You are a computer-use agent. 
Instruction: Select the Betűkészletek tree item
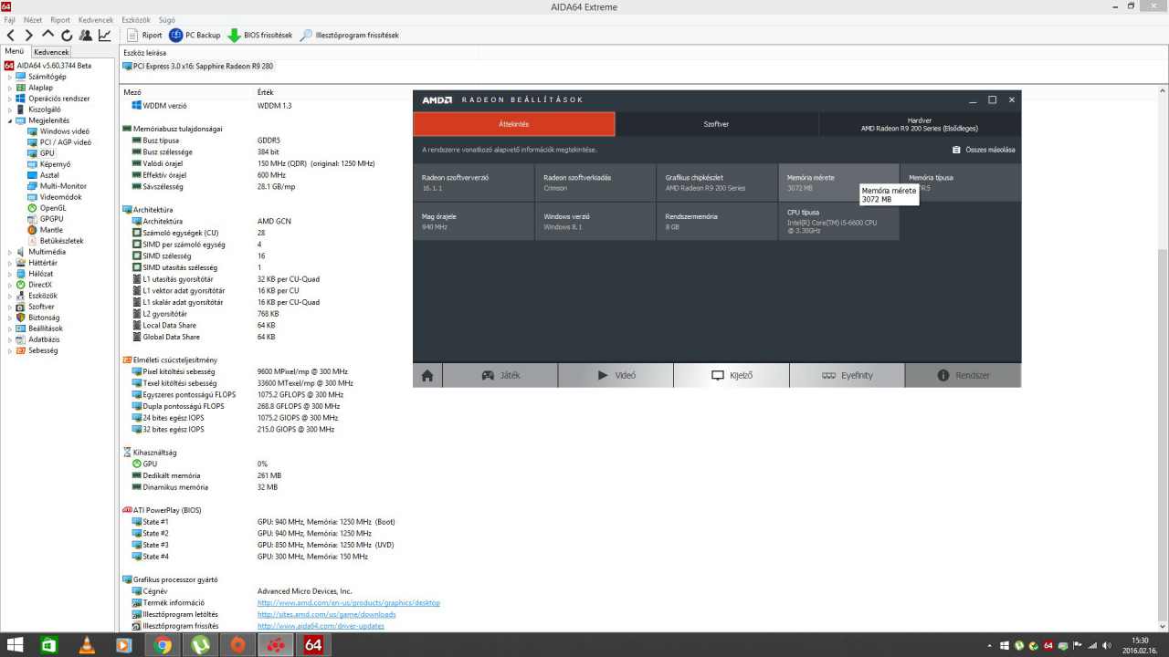61,241
